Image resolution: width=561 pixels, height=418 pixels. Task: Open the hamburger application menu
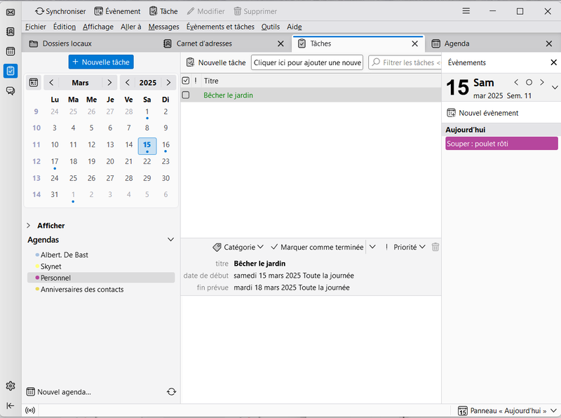point(466,11)
